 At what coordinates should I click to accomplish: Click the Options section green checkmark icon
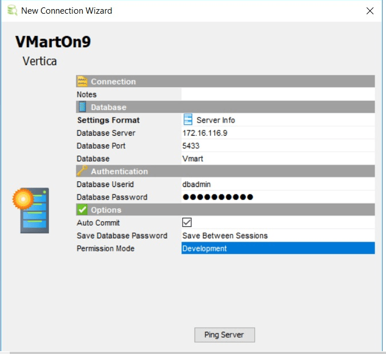[82, 210]
